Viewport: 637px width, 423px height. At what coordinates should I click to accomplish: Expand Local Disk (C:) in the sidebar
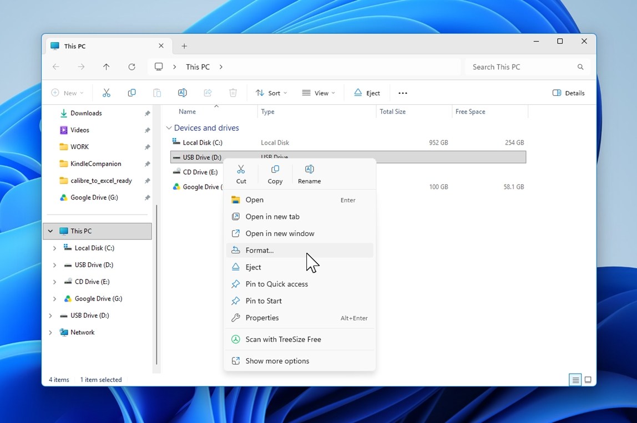click(x=54, y=248)
